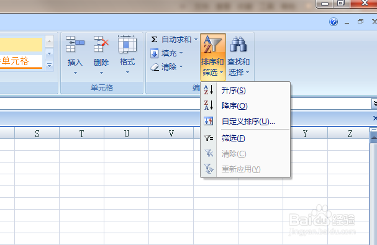Open the Fill (填充) dropdown arrow
This screenshot has height=245, width=377.
point(181,53)
